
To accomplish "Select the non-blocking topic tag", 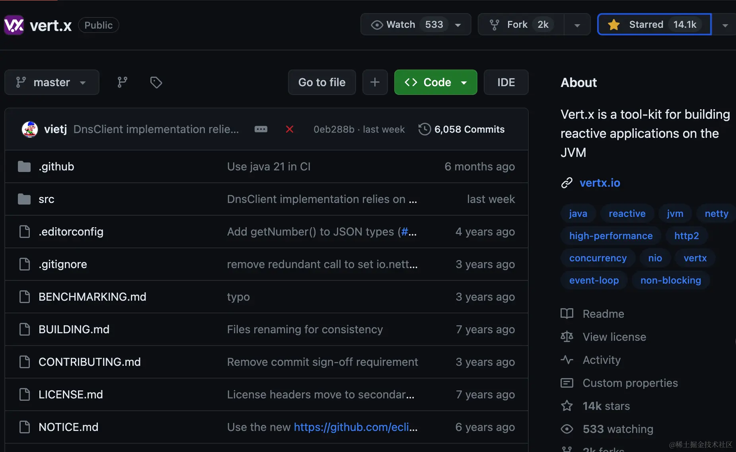I will (x=671, y=280).
